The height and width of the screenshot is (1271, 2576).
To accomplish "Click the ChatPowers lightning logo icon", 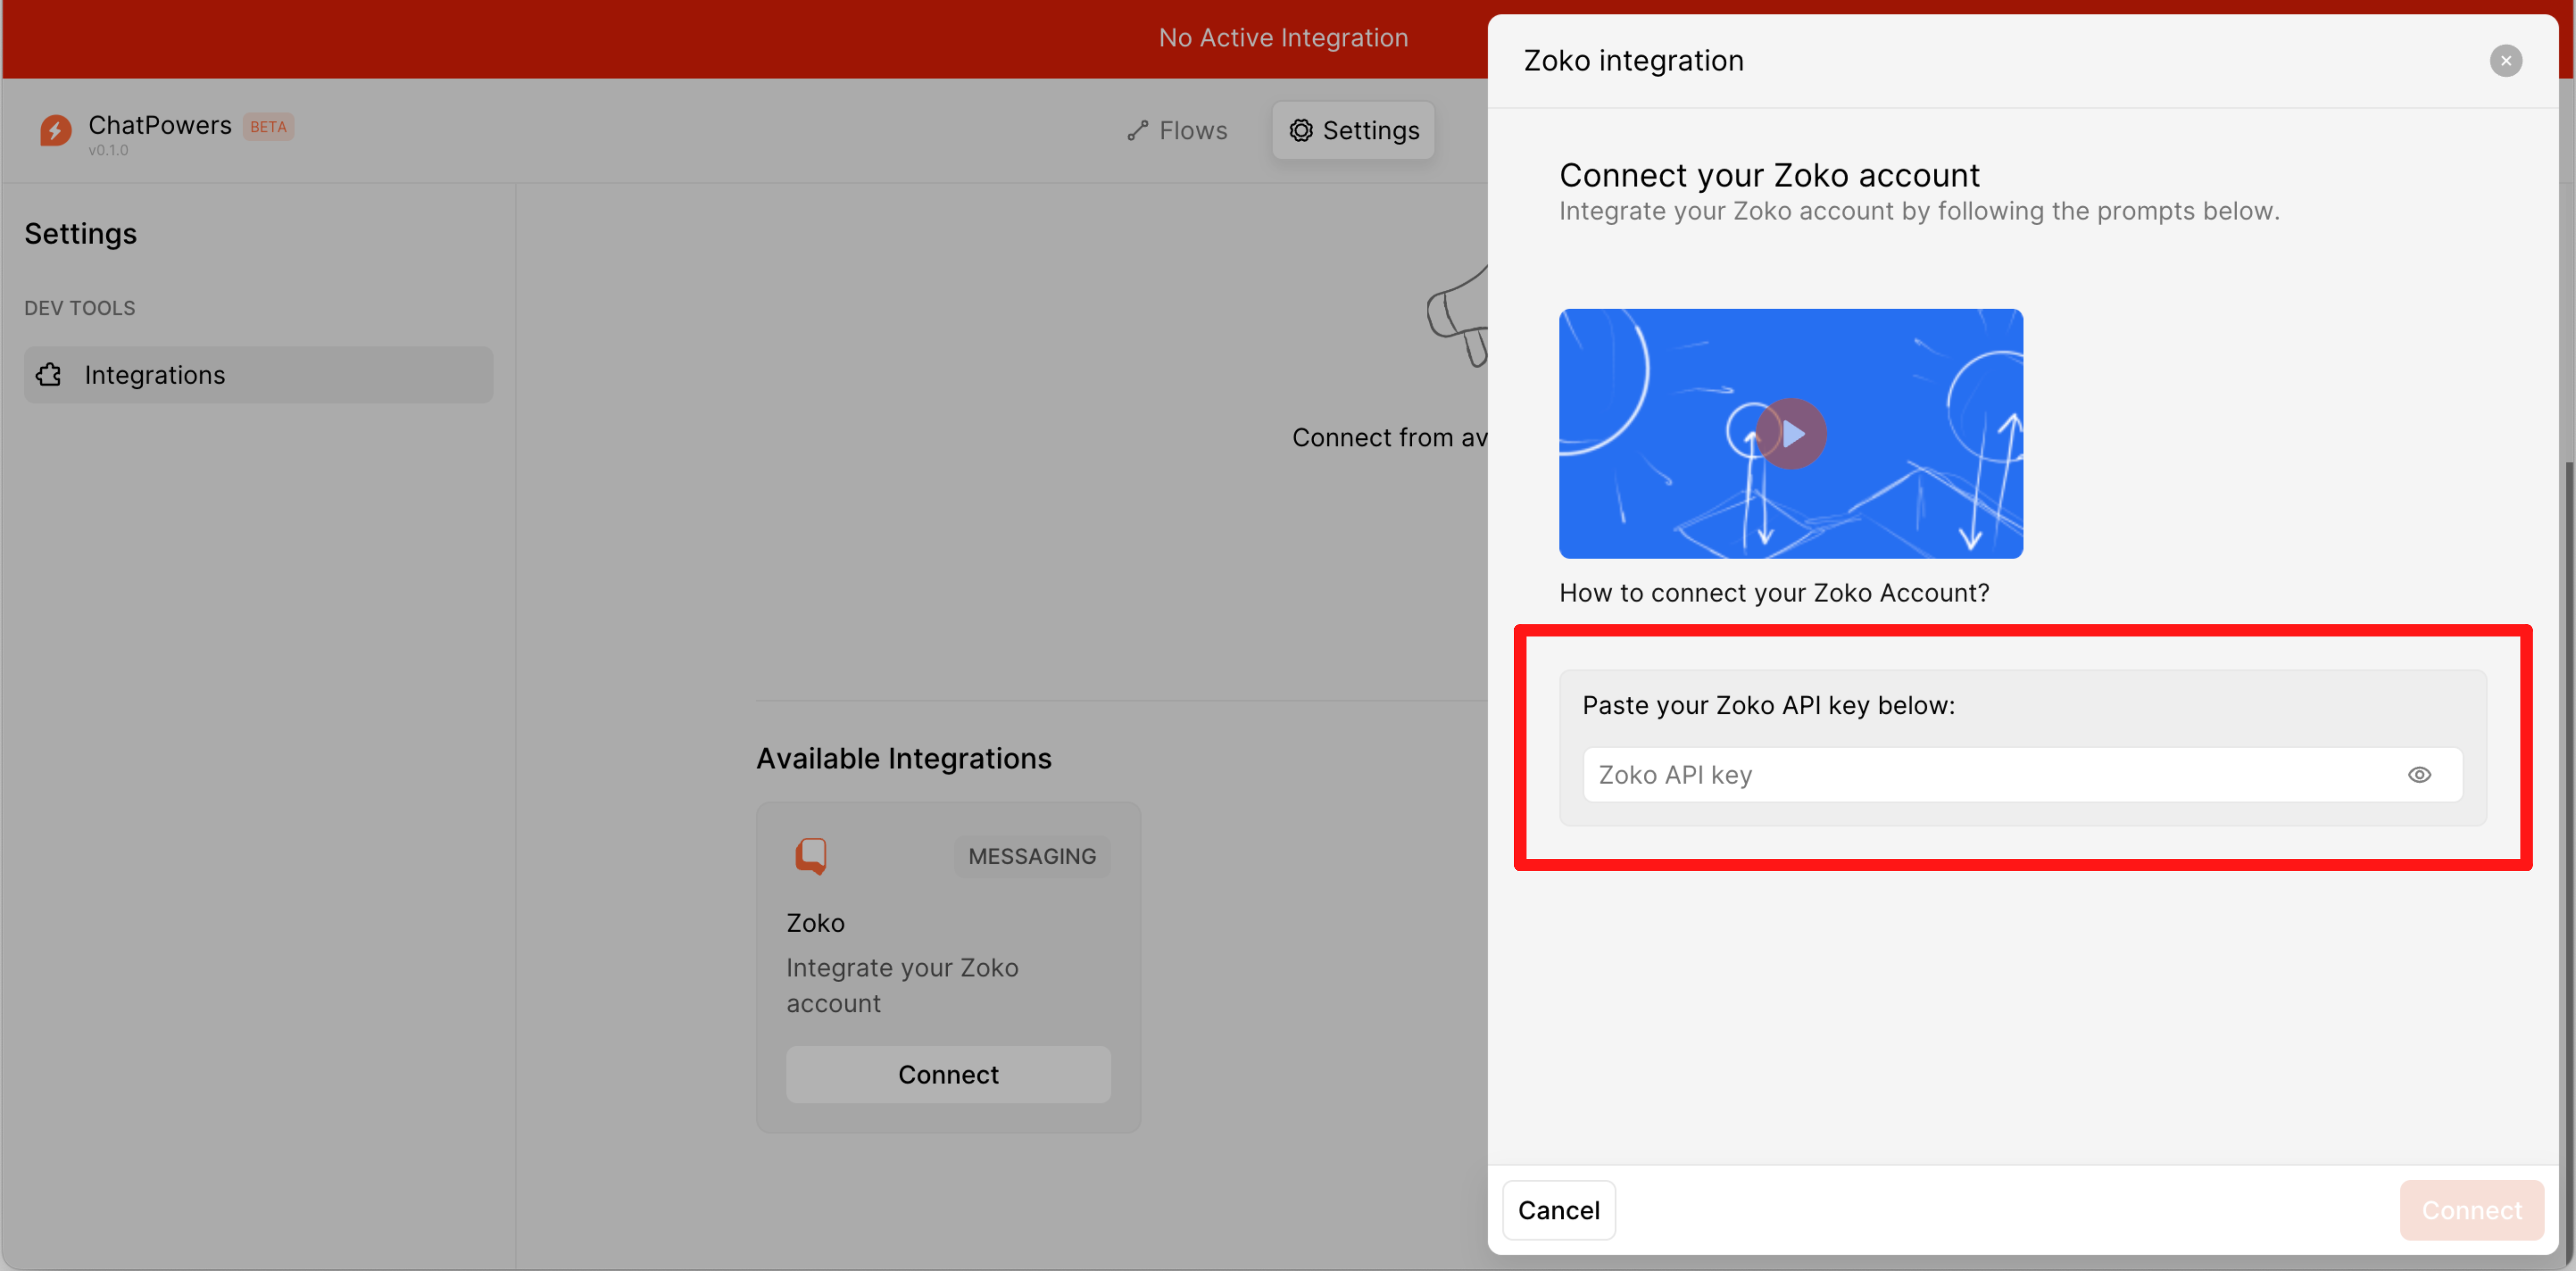I will click(x=55, y=130).
